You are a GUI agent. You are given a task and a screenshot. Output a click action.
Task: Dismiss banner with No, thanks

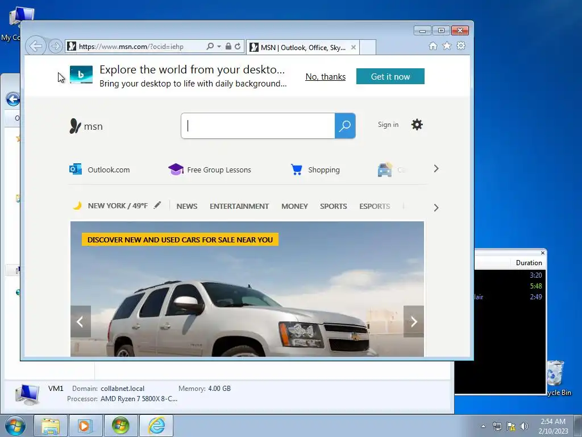point(326,77)
